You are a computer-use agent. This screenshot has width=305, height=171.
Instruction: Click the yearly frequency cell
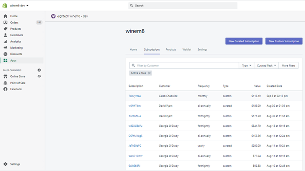pos(201,146)
